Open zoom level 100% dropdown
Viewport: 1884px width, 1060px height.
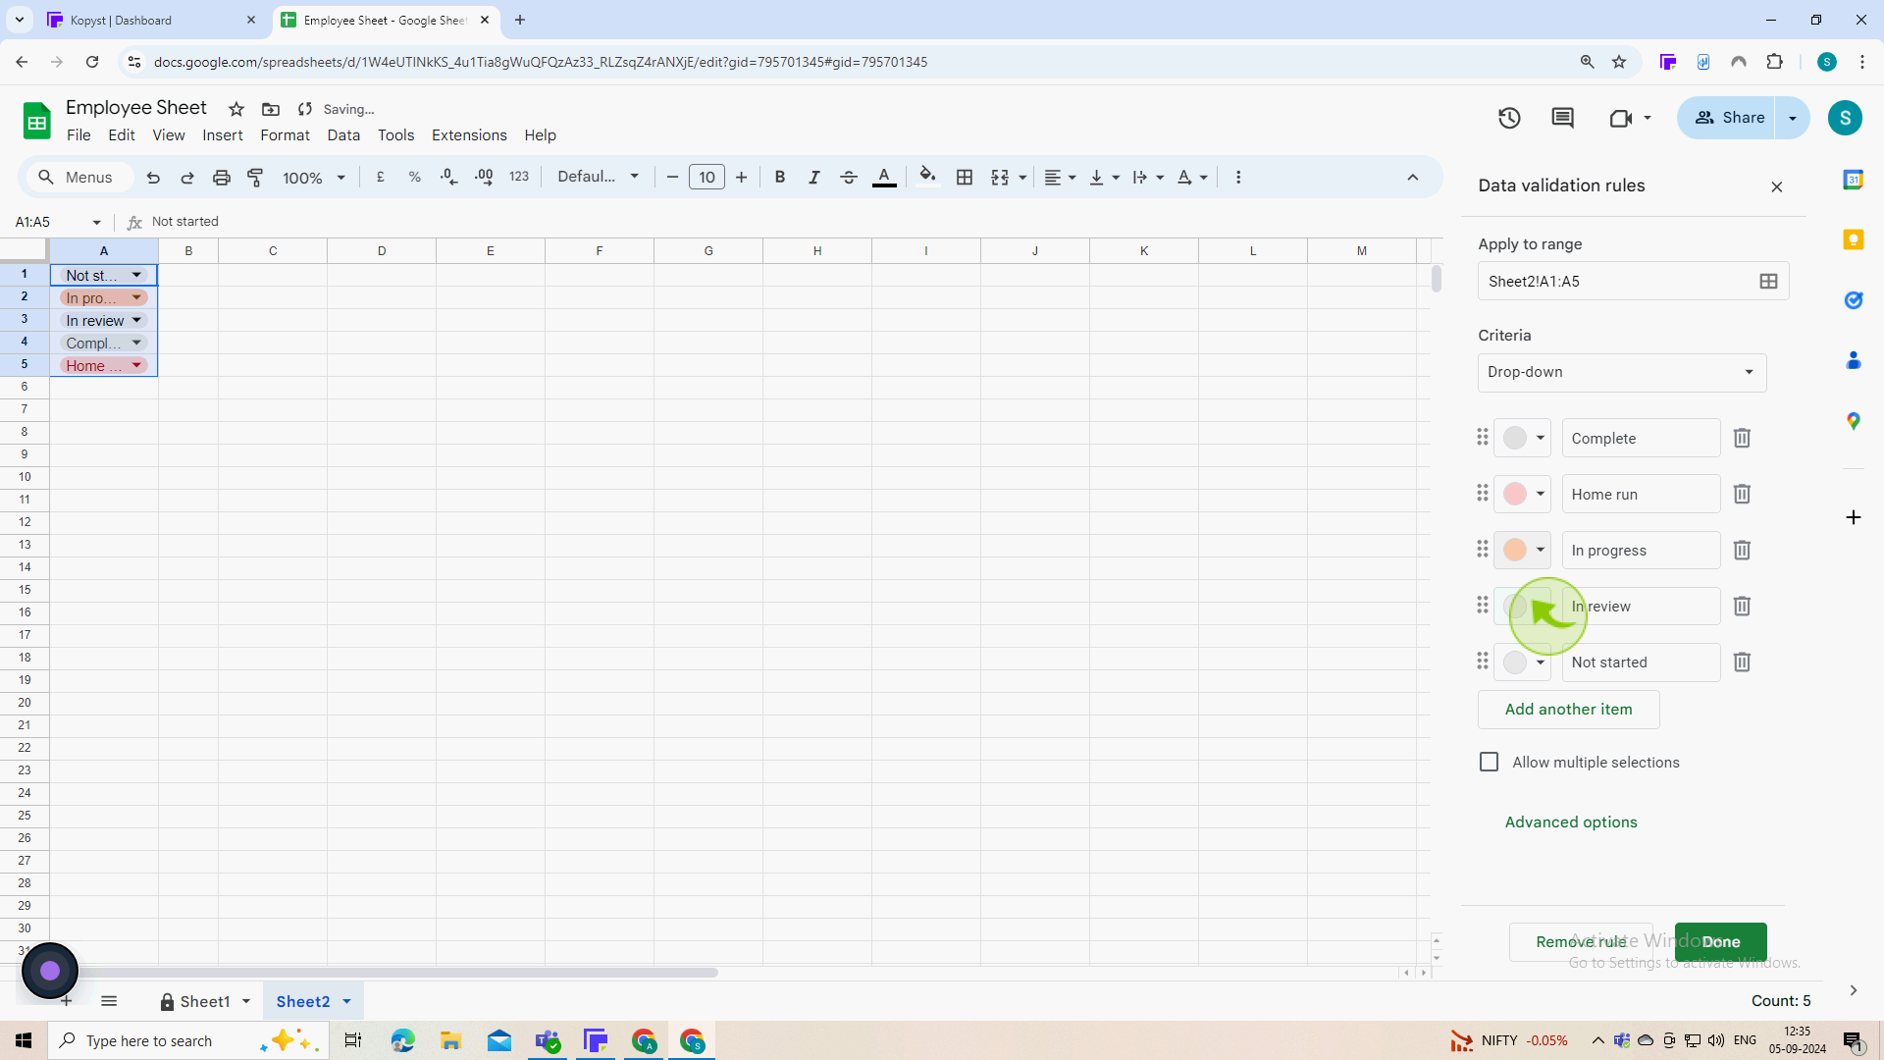coord(314,178)
